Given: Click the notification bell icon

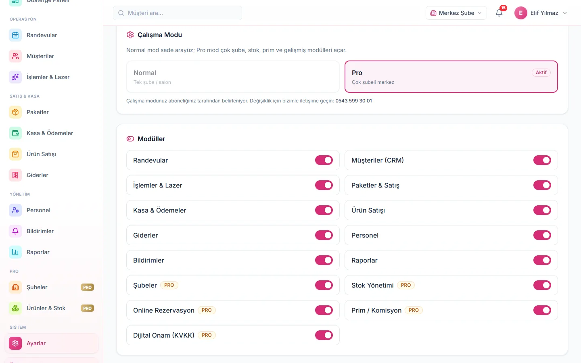Looking at the screenshot, I should (x=499, y=13).
